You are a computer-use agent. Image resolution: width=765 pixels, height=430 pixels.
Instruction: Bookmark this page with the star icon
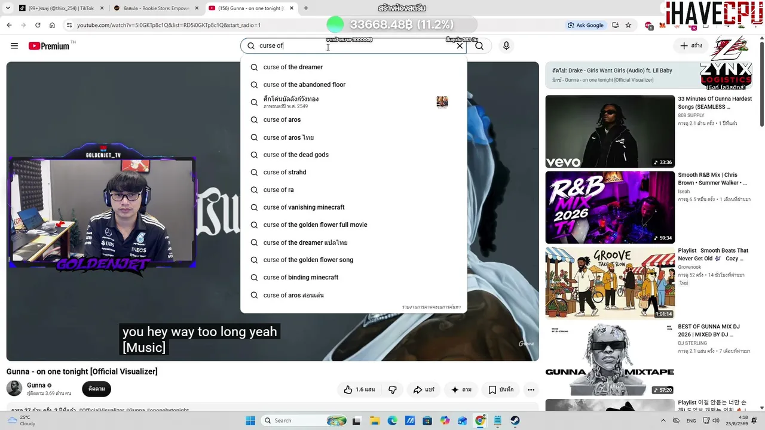point(628,25)
